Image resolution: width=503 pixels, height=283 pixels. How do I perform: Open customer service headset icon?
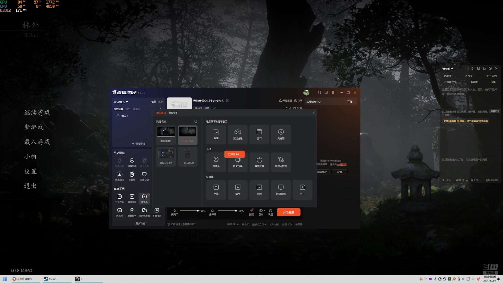click(319, 92)
